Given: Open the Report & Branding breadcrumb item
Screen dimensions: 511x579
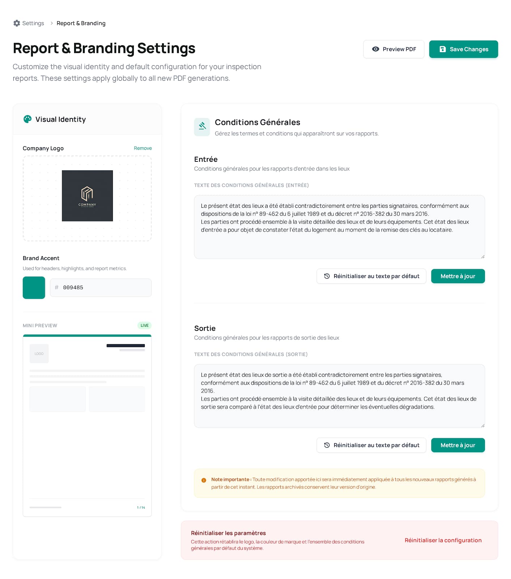Looking at the screenshot, I should (x=81, y=23).
